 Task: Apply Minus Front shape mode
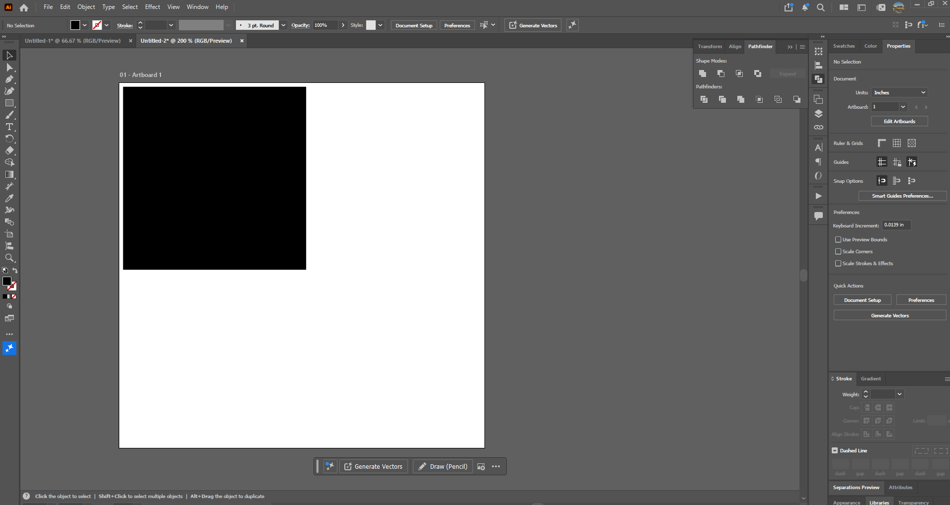pyautogui.click(x=721, y=73)
